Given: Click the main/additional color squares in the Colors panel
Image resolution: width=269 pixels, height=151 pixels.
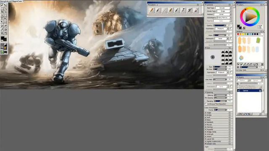Looking at the screenshot, I should [240, 27].
